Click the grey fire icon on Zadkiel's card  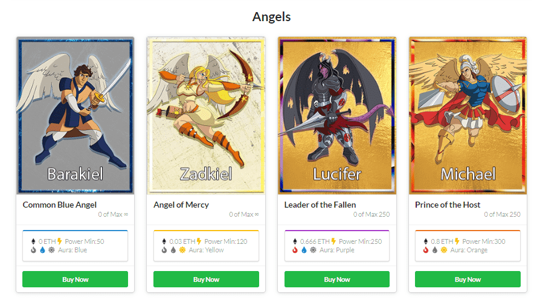pyautogui.click(x=164, y=250)
